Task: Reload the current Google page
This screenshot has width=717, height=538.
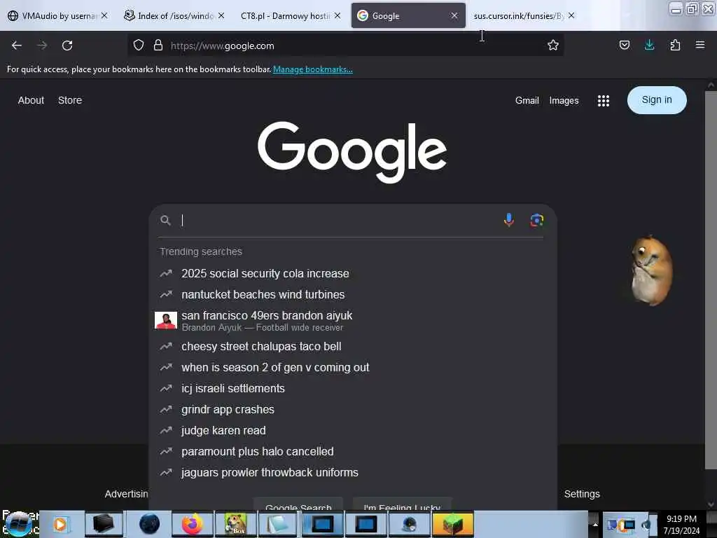Action: coord(67,46)
